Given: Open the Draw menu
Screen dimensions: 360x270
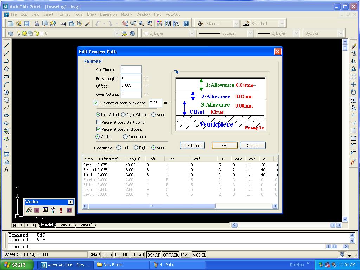Looking at the screenshot, I should coord(91,14).
